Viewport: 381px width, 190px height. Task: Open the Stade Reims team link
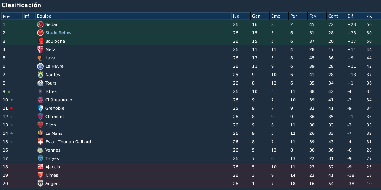click(58, 33)
